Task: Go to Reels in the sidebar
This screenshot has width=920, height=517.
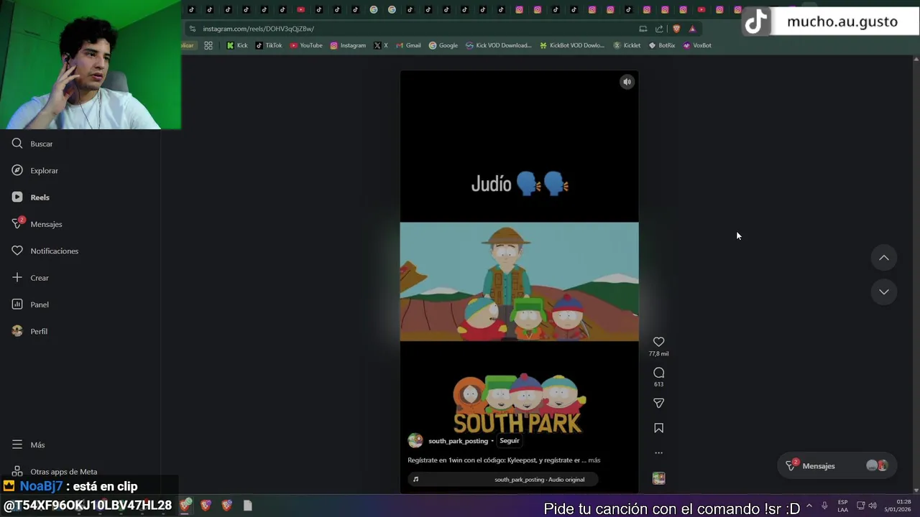Action: (x=30, y=197)
